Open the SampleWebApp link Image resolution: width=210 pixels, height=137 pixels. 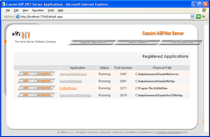(71, 81)
